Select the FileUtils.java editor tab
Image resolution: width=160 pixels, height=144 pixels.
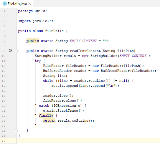click(x=17, y=4)
